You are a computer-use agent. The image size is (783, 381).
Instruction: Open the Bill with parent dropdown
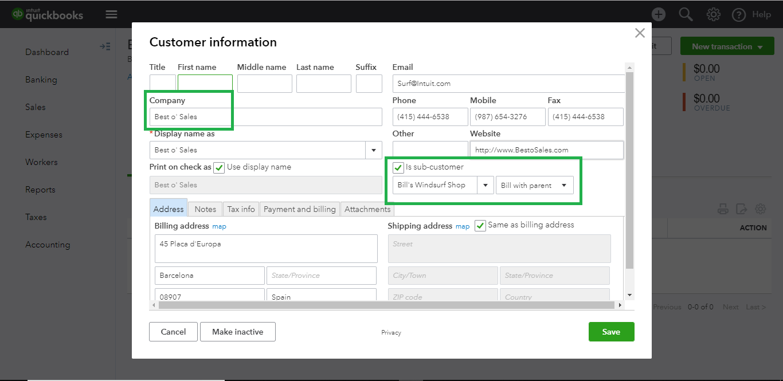(x=534, y=185)
